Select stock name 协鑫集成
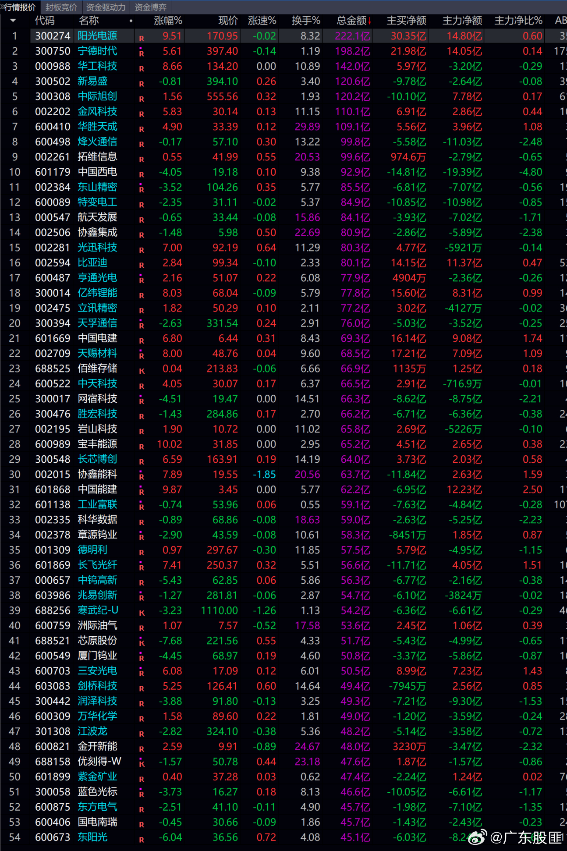 tap(97, 232)
